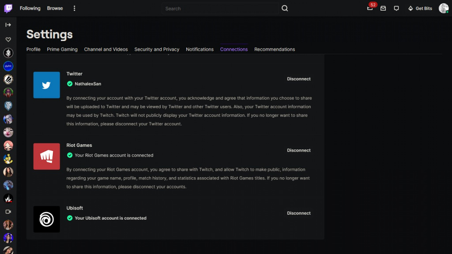Click the sidebar video camera icon

pyautogui.click(x=8, y=212)
